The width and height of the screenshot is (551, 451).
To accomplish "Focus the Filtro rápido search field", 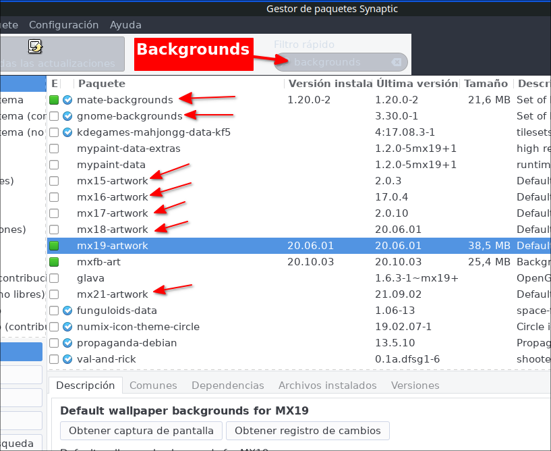I will (x=340, y=62).
